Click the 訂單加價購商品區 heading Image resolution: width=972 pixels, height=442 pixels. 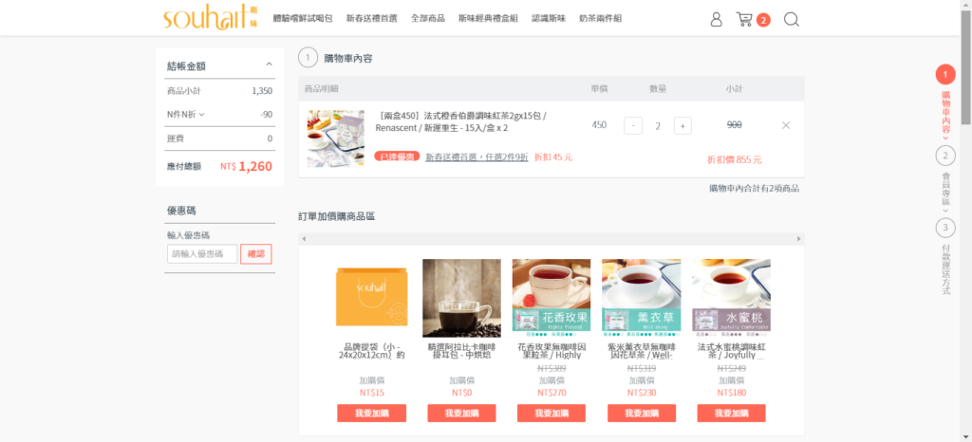tap(337, 216)
